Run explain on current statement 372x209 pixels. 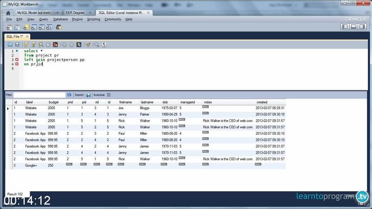(41, 45)
